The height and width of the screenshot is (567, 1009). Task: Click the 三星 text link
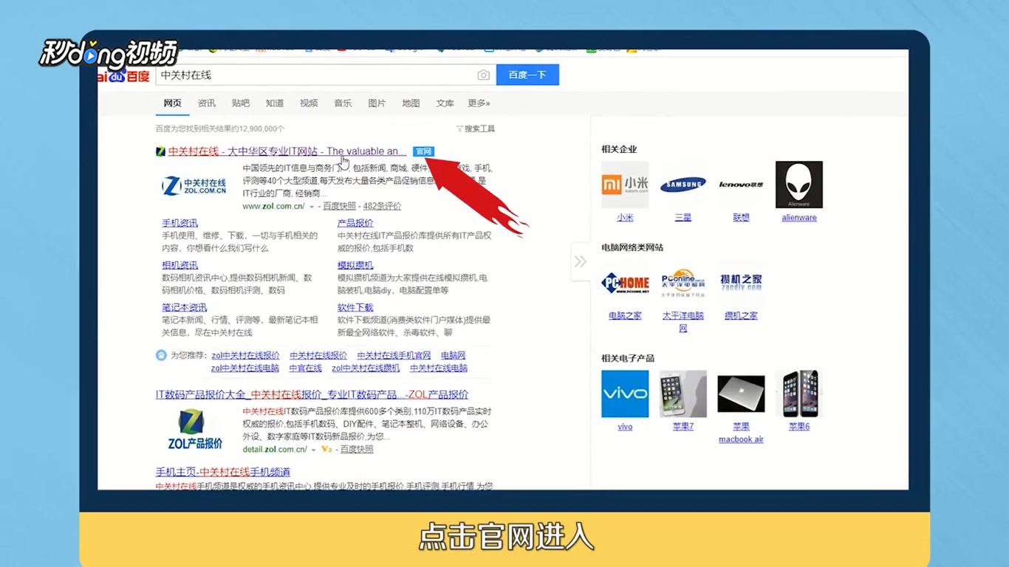point(683,218)
